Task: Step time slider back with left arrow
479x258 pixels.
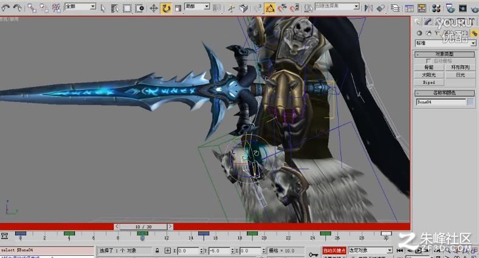Action: click(x=117, y=226)
